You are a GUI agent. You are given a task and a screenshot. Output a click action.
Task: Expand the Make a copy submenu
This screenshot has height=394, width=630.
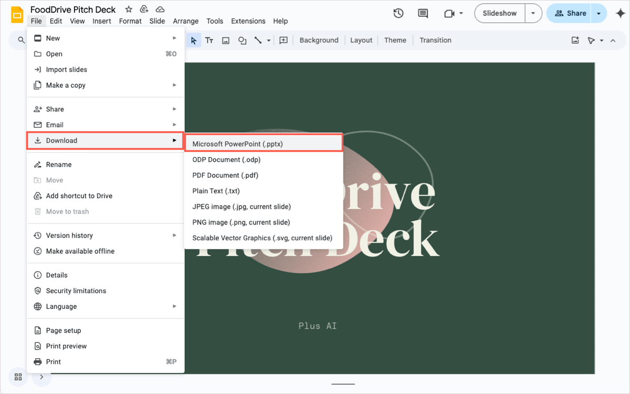coord(174,85)
